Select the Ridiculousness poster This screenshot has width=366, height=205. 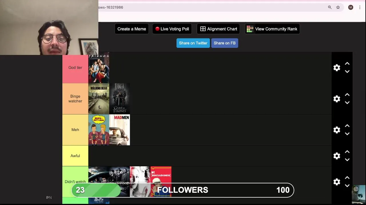[161, 182]
